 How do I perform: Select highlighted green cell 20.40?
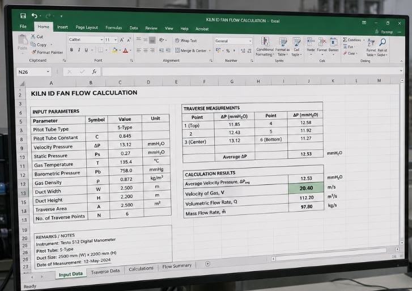tap(306, 188)
